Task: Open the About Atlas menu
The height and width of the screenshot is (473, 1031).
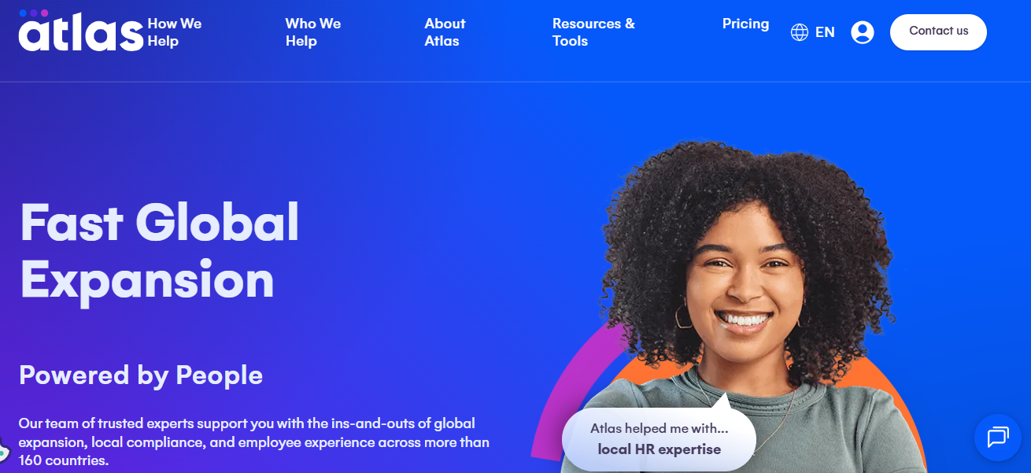Action: point(445,32)
